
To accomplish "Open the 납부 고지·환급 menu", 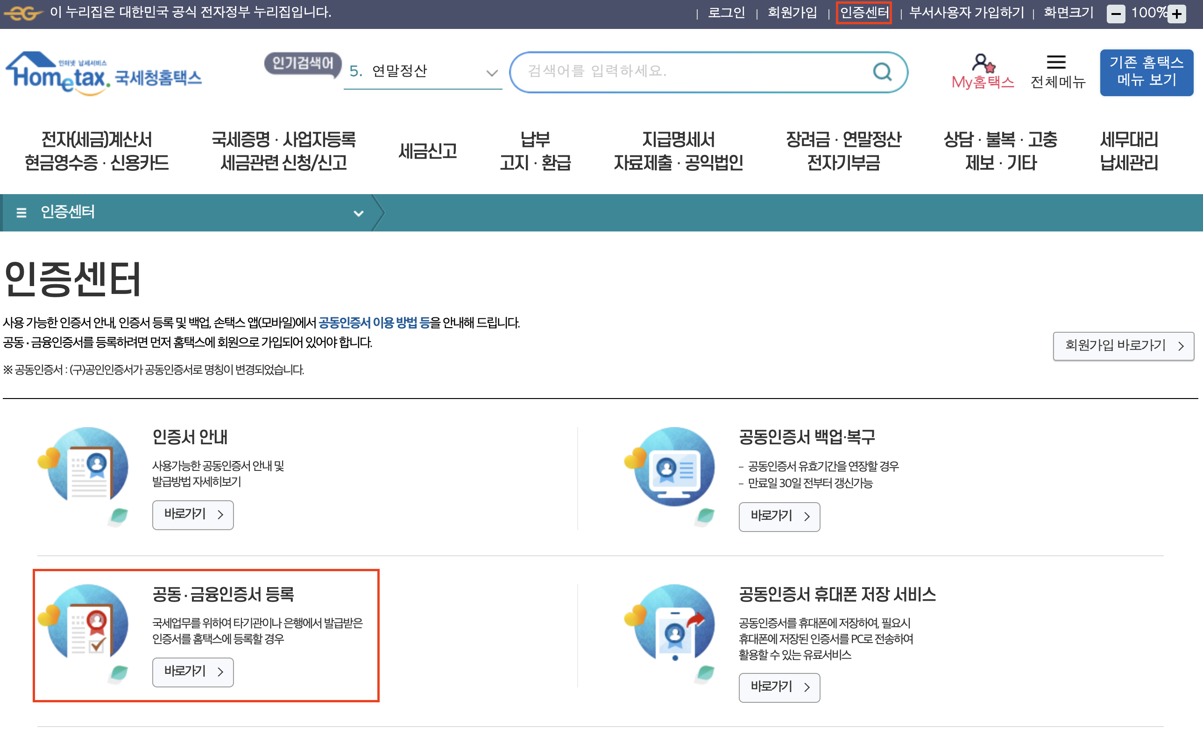I will tap(535, 151).
